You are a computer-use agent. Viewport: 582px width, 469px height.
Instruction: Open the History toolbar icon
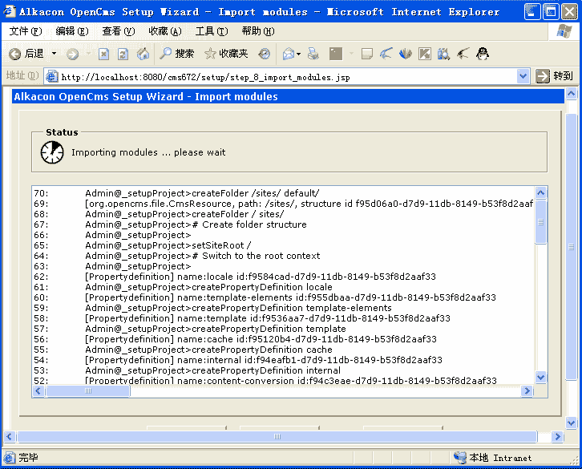(265, 55)
